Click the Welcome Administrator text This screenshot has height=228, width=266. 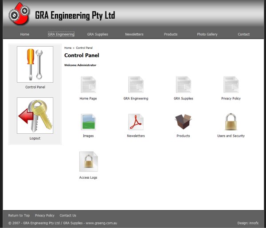coord(80,65)
